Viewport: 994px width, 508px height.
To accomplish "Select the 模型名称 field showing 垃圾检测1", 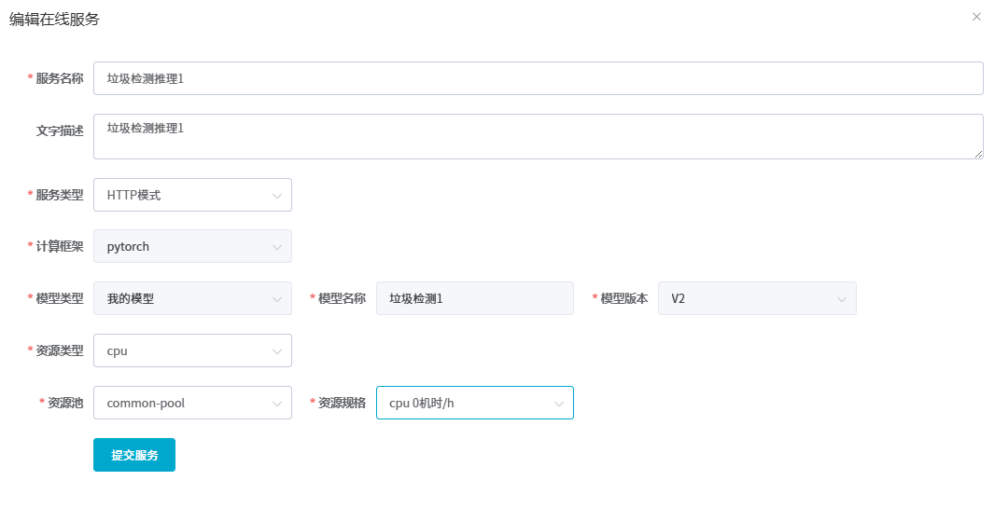I will [x=474, y=299].
